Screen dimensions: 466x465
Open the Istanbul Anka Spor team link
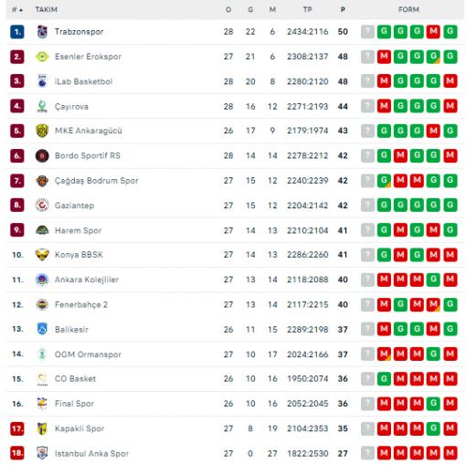click(91, 453)
